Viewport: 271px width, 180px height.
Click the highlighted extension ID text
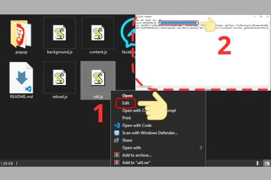(x=178, y=23)
